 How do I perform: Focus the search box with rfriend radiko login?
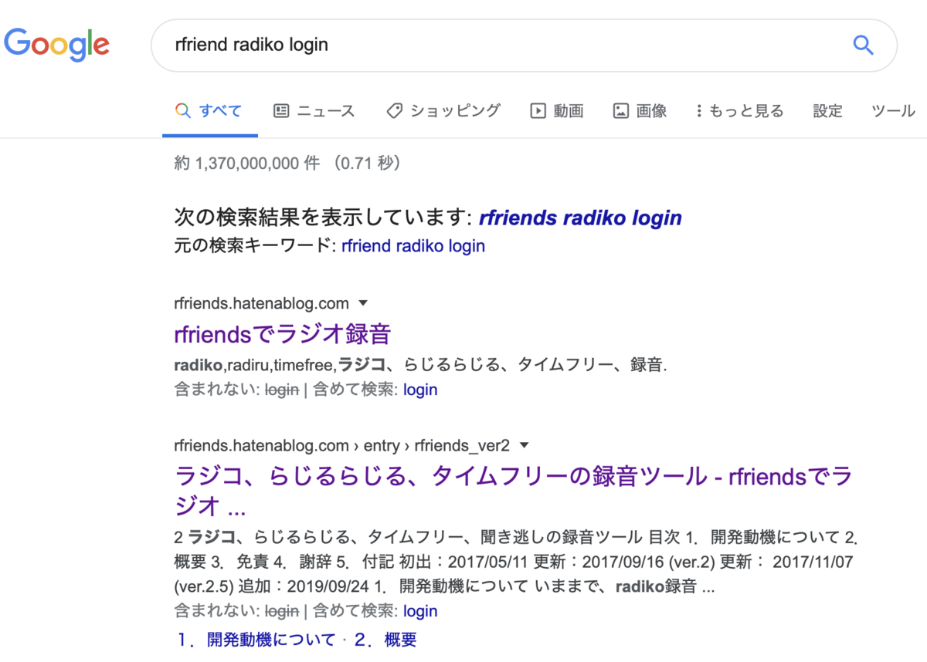524,46
